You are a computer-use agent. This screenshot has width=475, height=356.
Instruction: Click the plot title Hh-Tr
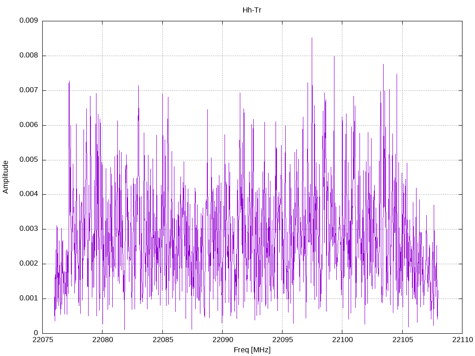coord(252,10)
